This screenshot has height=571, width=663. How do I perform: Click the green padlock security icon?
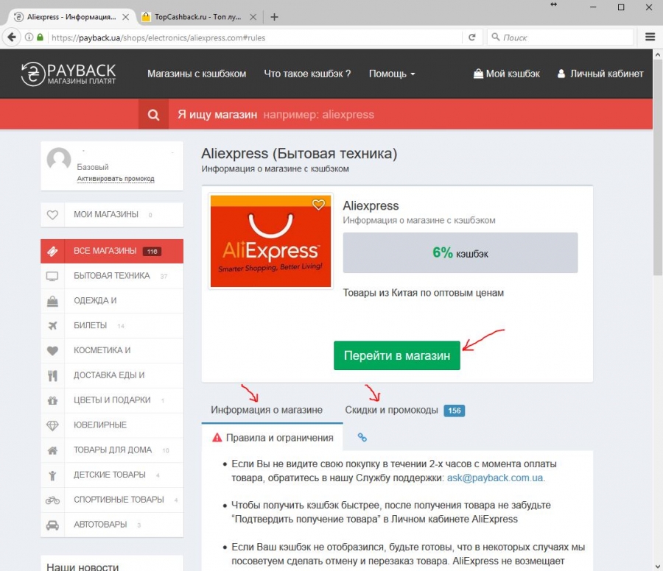click(41, 38)
